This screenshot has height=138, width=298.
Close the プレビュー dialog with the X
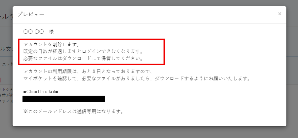[x=279, y=14]
